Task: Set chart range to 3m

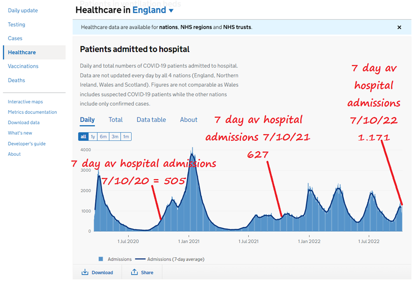Action: click(115, 137)
